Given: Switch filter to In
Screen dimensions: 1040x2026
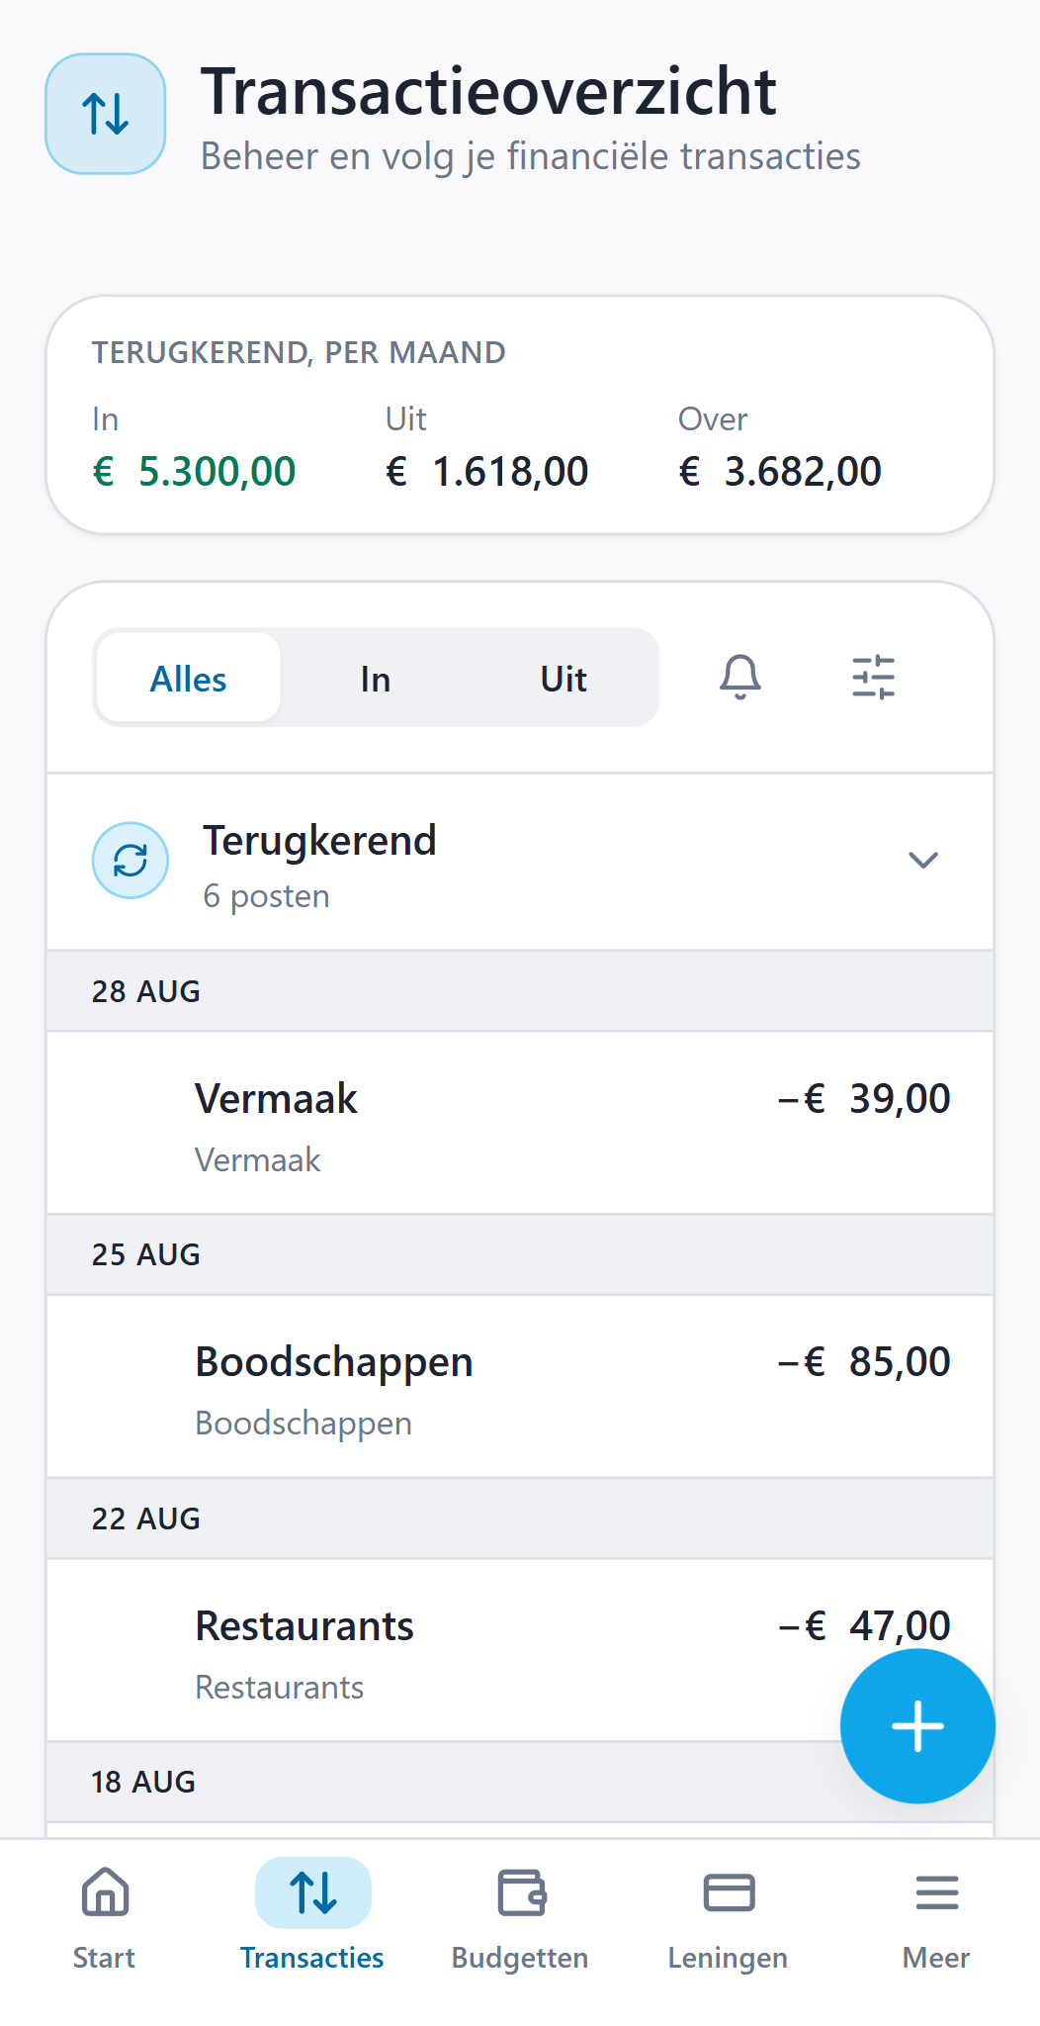Looking at the screenshot, I should pyautogui.click(x=376, y=679).
